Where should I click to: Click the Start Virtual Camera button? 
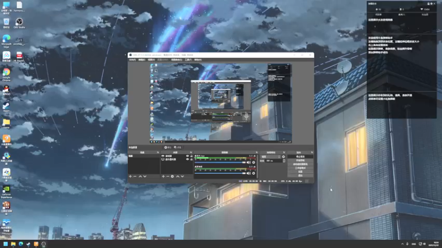[x=300, y=164]
